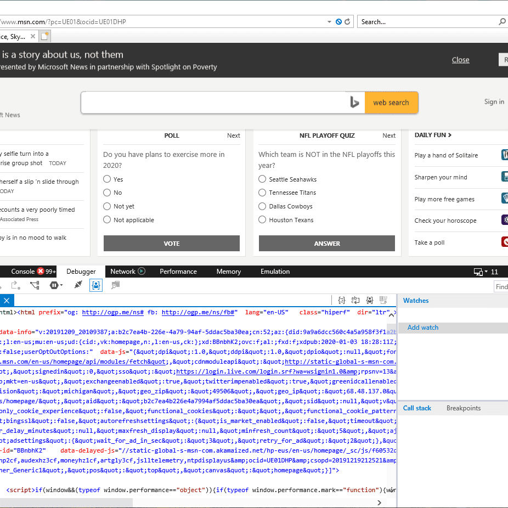Click the find-in-files folder search icon
Image resolution: width=508 pixels, height=508 pixels.
point(115,285)
